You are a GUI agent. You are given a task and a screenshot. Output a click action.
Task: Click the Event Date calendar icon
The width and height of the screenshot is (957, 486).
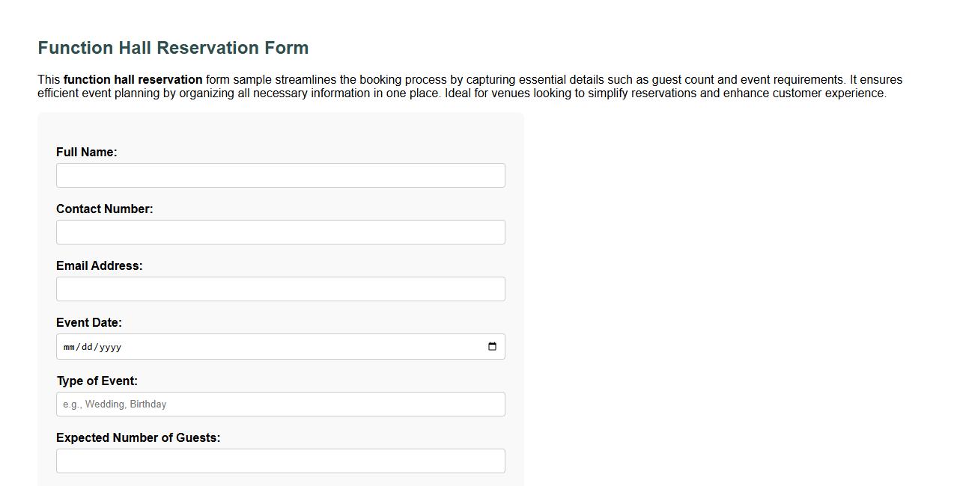coord(492,346)
